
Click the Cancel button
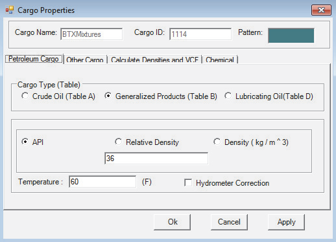229,222
